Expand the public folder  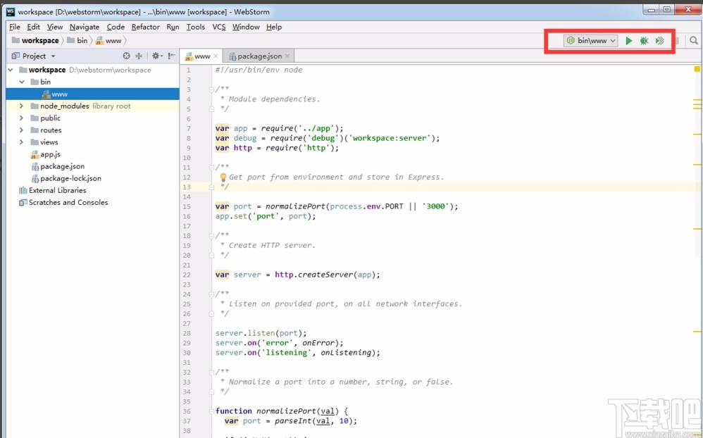21,118
